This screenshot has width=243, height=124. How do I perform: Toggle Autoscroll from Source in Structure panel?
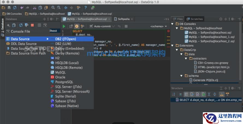click(x=227, y=94)
